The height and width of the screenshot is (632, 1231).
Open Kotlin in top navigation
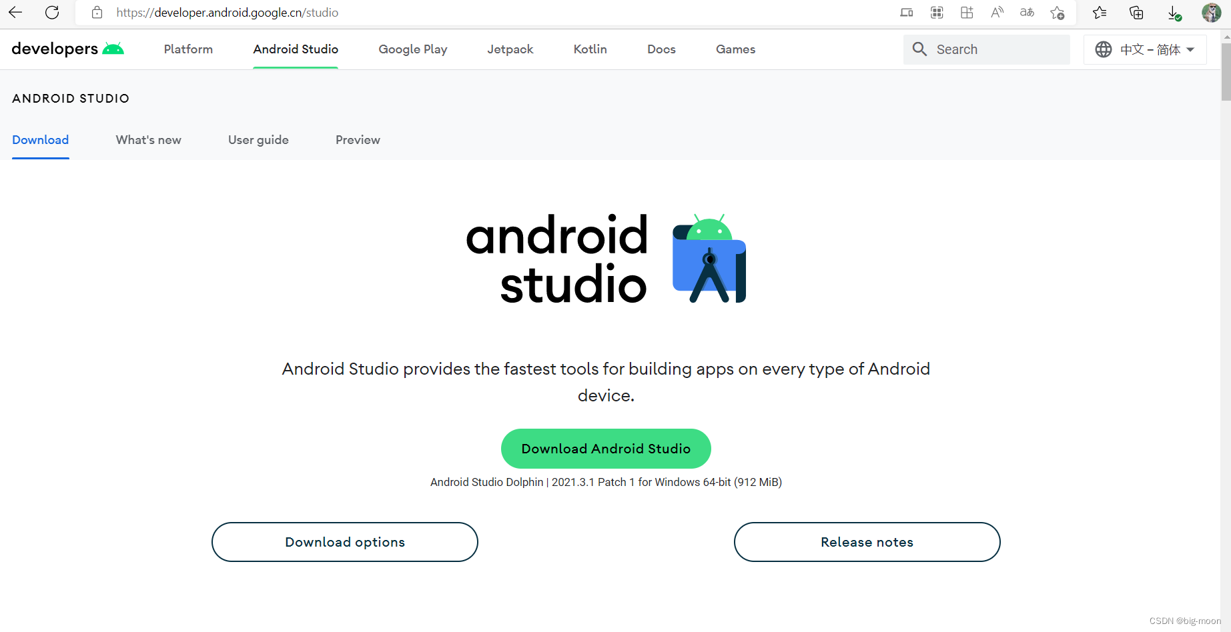point(590,49)
